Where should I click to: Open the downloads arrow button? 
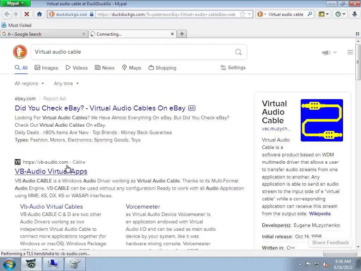click(355, 14)
